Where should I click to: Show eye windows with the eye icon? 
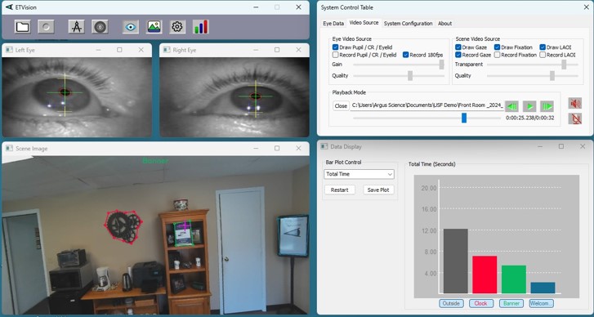(x=131, y=27)
